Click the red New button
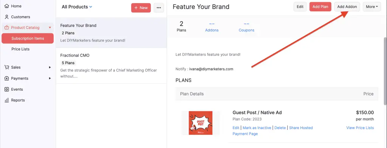Screen dimensions: 387x148 (141, 8)
